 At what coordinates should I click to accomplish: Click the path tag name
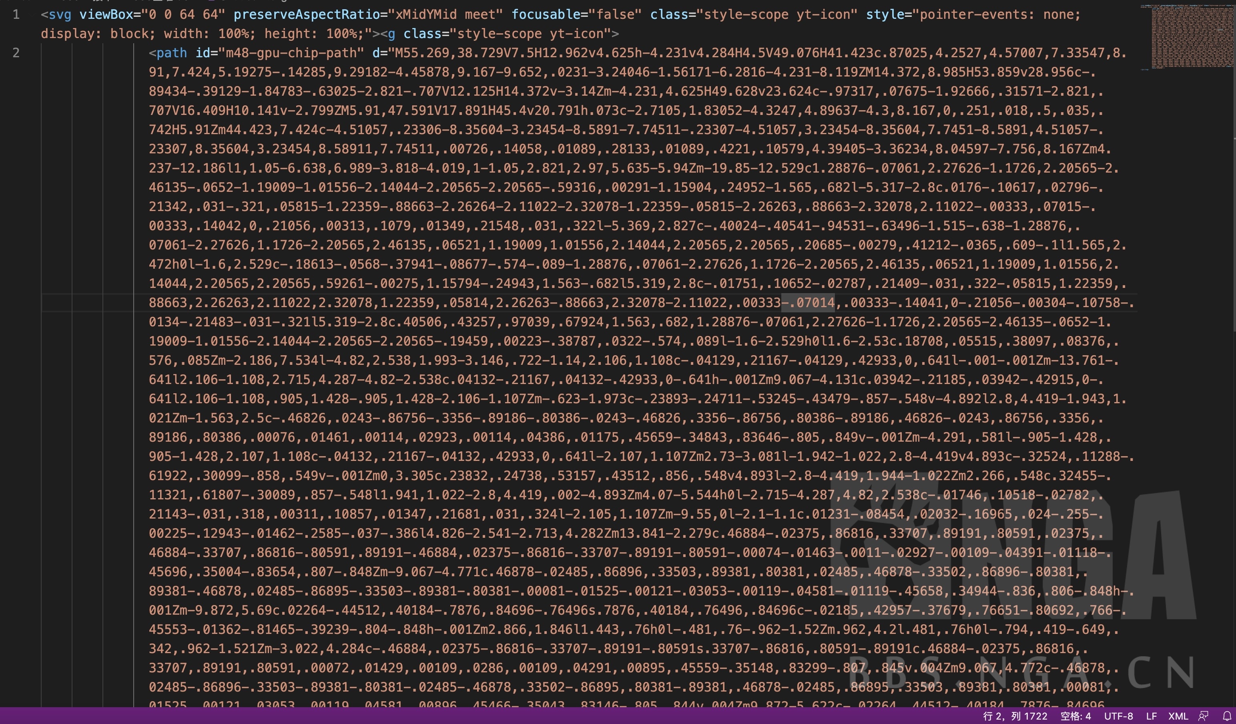(x=172, y=53)
